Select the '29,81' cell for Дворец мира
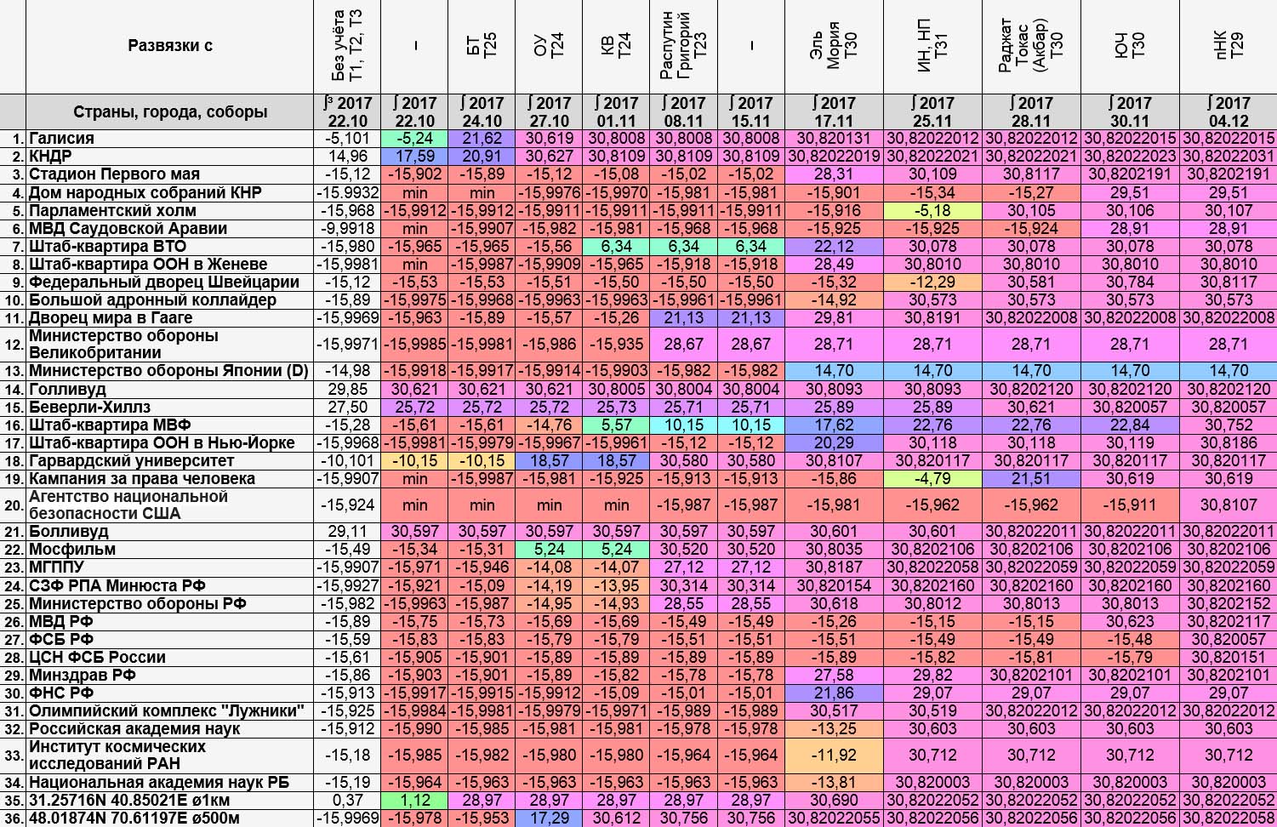This screenshot has width=1277, height=827. point(834,317)
